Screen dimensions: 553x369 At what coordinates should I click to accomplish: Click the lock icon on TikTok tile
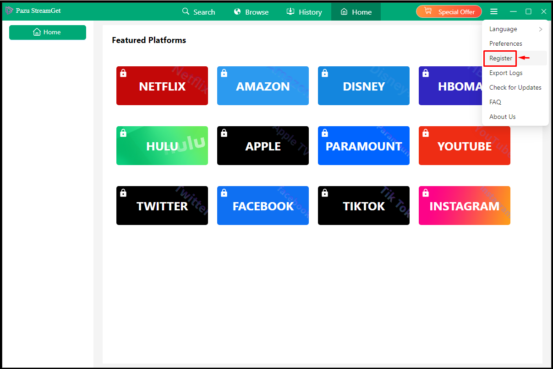click(x=325, y=193)
